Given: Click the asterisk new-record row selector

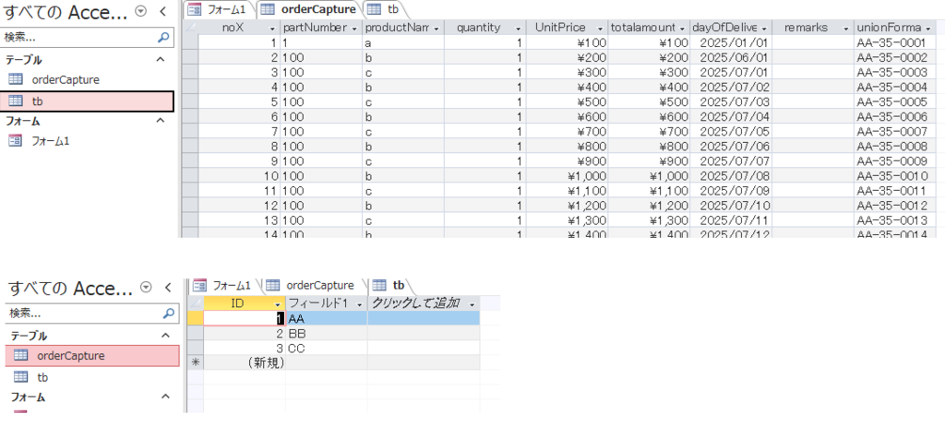Looking at the screenshot, I should point(194,362).
